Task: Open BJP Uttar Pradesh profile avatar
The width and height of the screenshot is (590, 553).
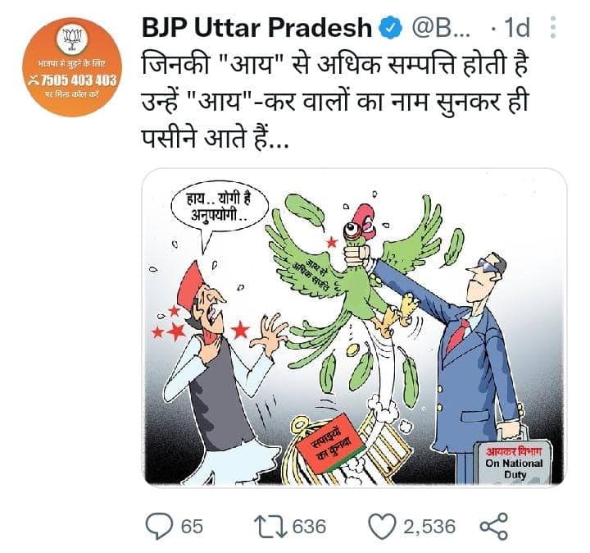Action: click(73, 67)
